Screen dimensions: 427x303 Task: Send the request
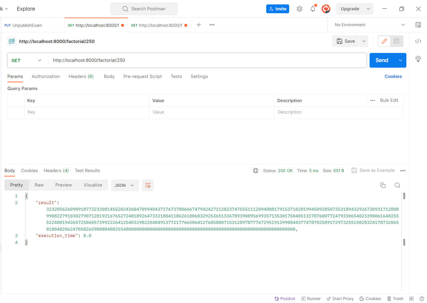[x=382, y=60]
